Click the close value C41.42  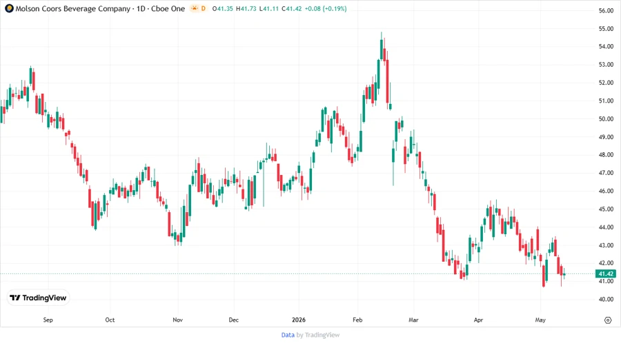coord(292,8)
